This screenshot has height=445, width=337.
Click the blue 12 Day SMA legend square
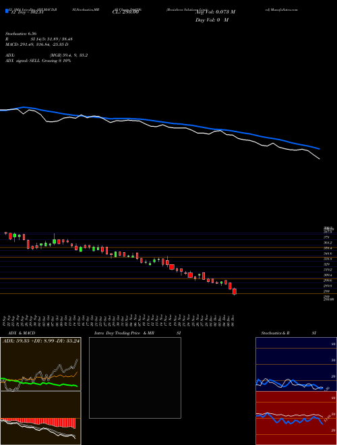tap(7, 11)
